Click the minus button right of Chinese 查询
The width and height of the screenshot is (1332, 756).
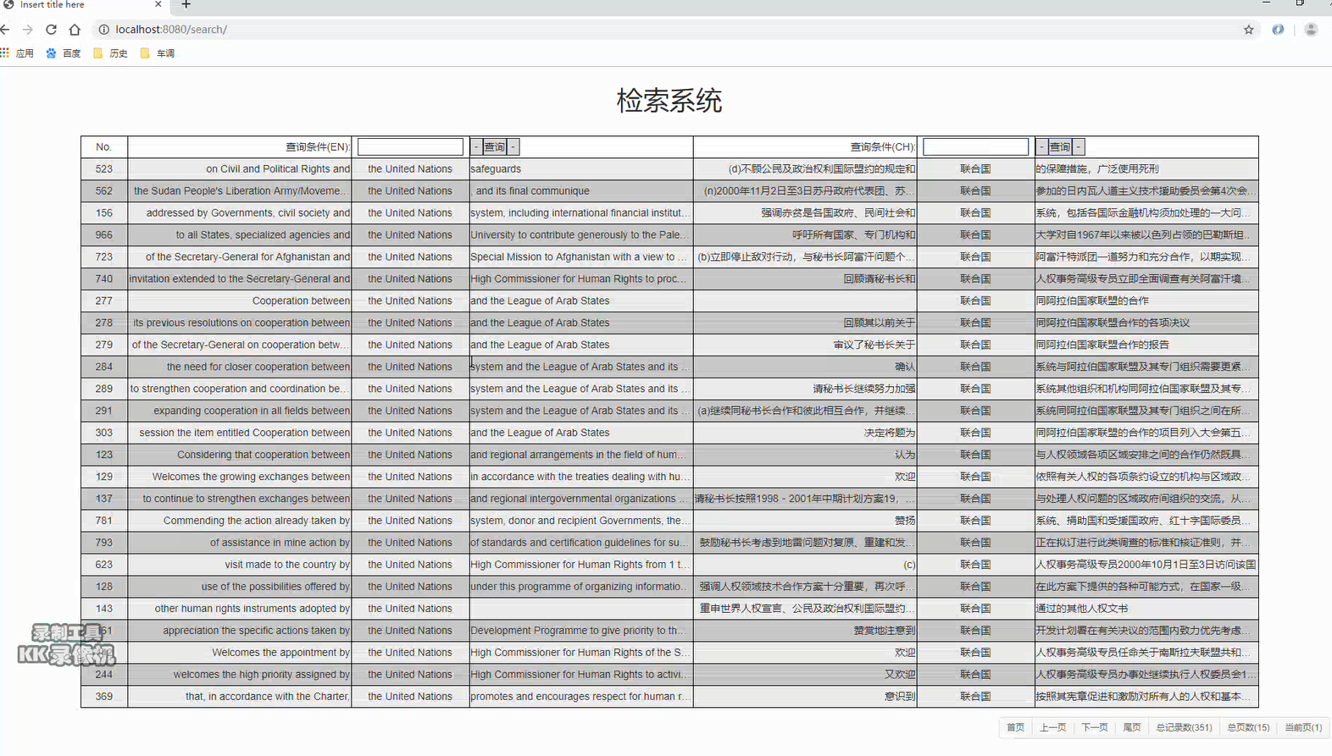1078,146
